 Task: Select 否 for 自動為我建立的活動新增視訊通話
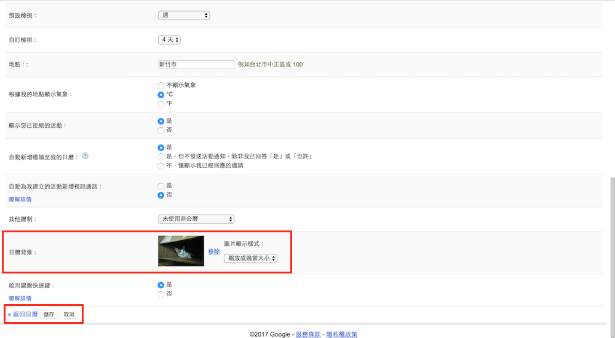tap(161, 195)
